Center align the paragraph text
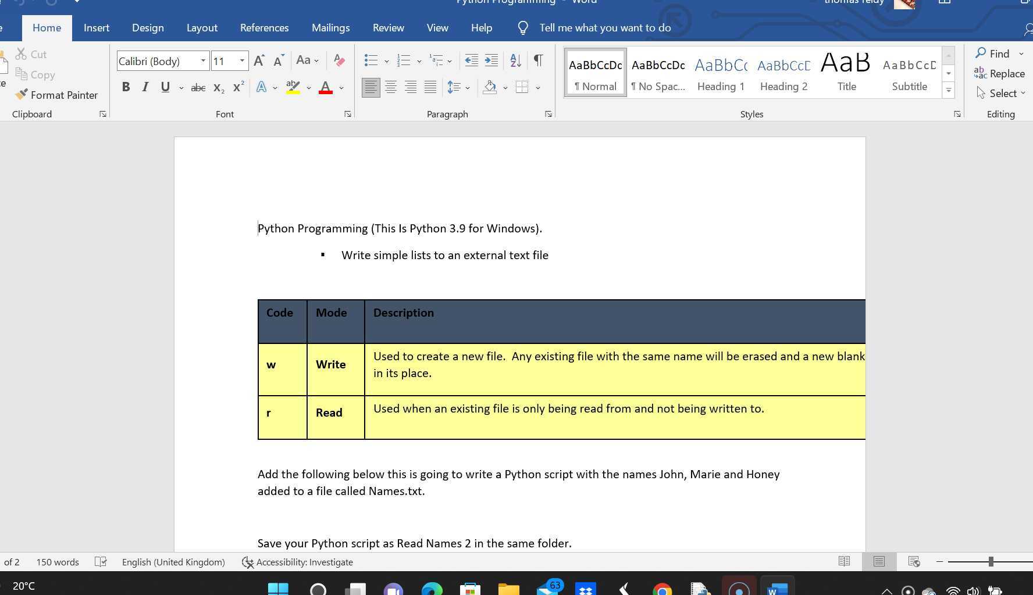Image resolution: width=1033 pixels, height=595 pixels. (391, 88)
